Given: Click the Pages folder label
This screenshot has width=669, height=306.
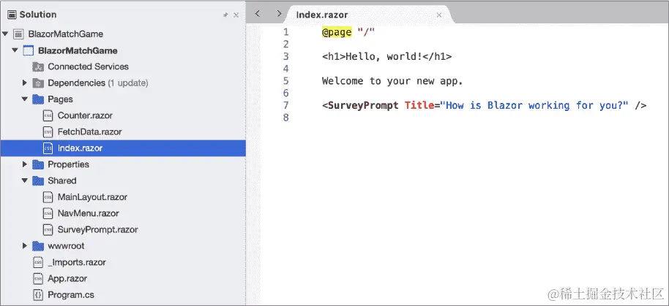Looking at the screenshot, I should click(60, 99).
